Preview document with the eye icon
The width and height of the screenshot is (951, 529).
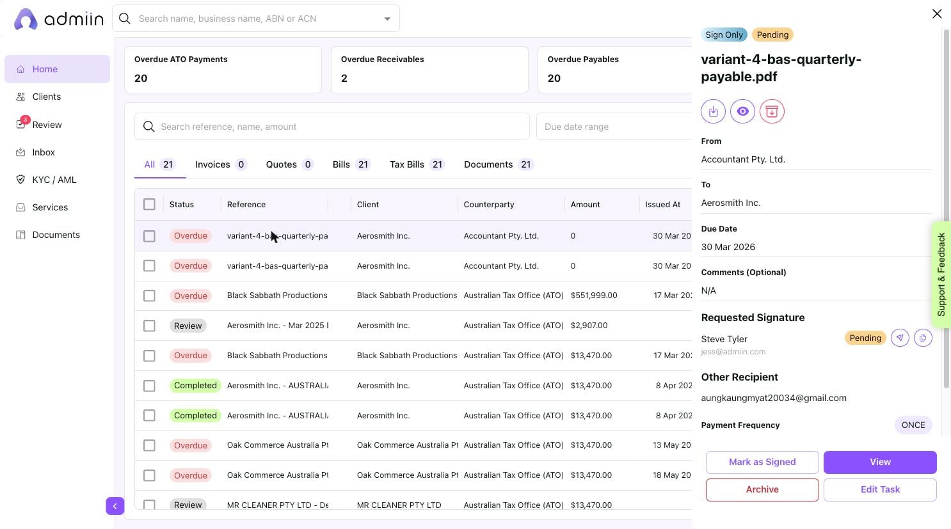click(742, 111)
